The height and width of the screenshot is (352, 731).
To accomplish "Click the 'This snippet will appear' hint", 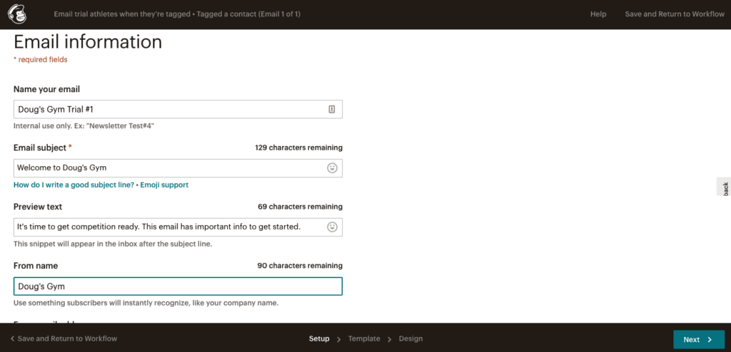I will [113, 244].
